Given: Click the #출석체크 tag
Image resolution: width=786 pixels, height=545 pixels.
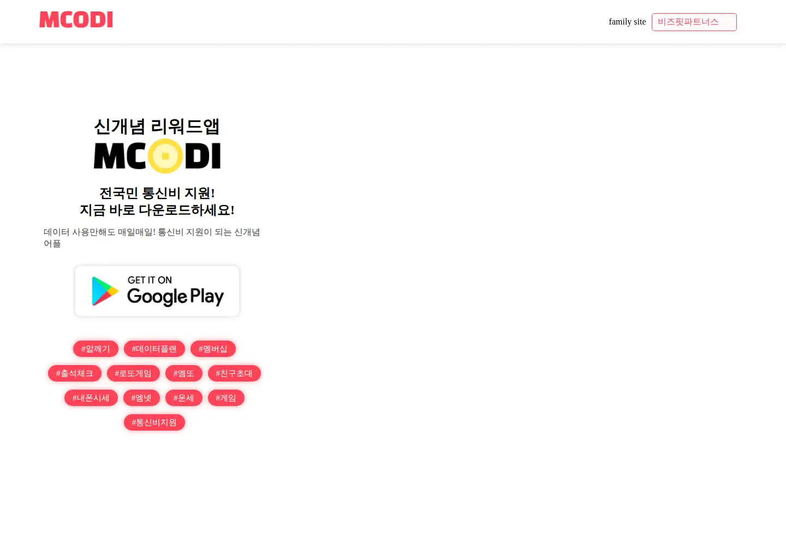Looking at the screenshot, I should pyautogui.click(x=75, y=373).
